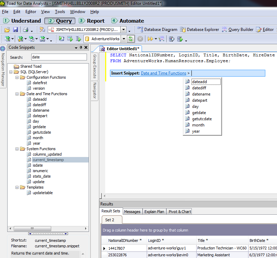Screen dimensions: 277x258
Task: Open the vertical Navigator side tab
Action: [95, 91]
